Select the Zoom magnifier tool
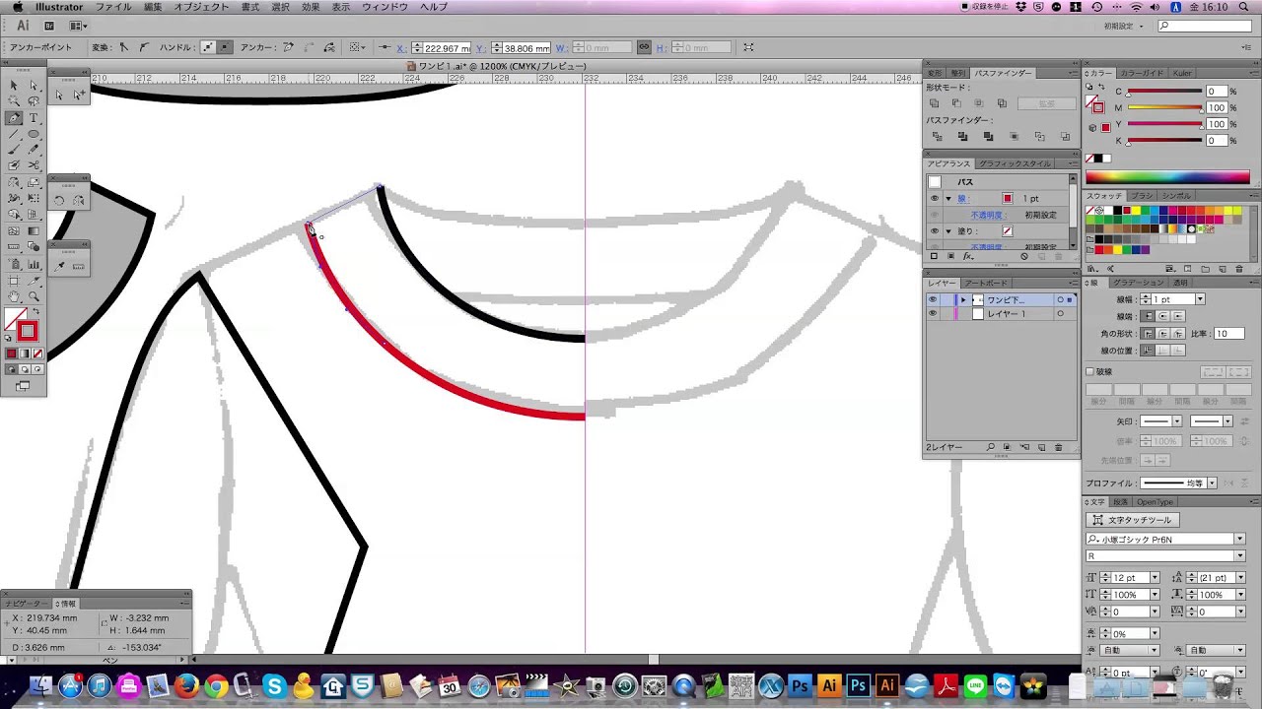 tap(34, 296)
